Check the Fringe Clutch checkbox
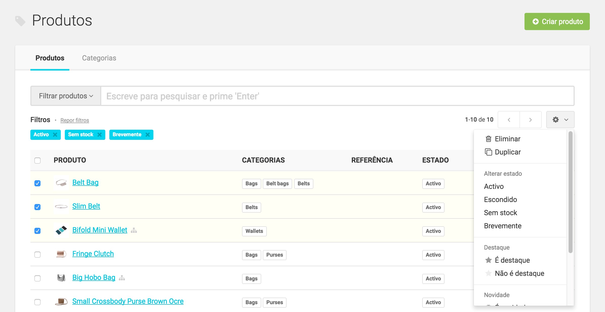 (x=37, y=255)
